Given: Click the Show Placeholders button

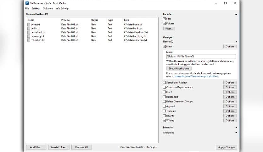Looking at the screenshot, I should click(179, 68).
